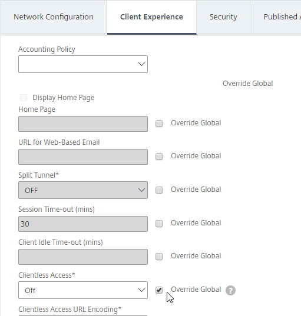Enable Override Global for Session Time-out
Viewport: 301px width, 316px height.
159,223
